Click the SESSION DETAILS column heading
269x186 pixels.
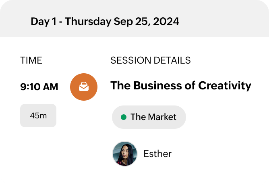point(151,61)
